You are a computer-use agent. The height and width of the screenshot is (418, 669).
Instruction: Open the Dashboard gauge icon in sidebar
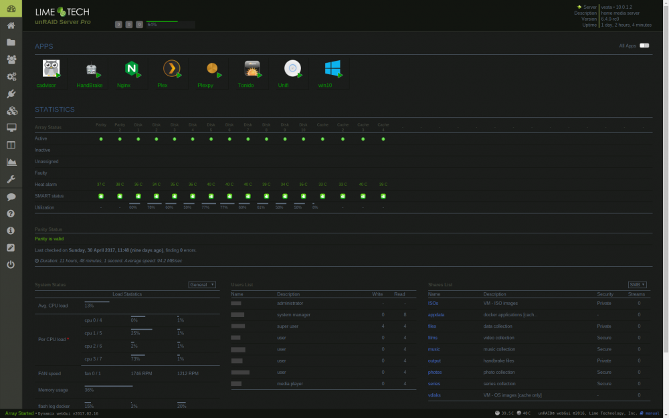point(11,9)
